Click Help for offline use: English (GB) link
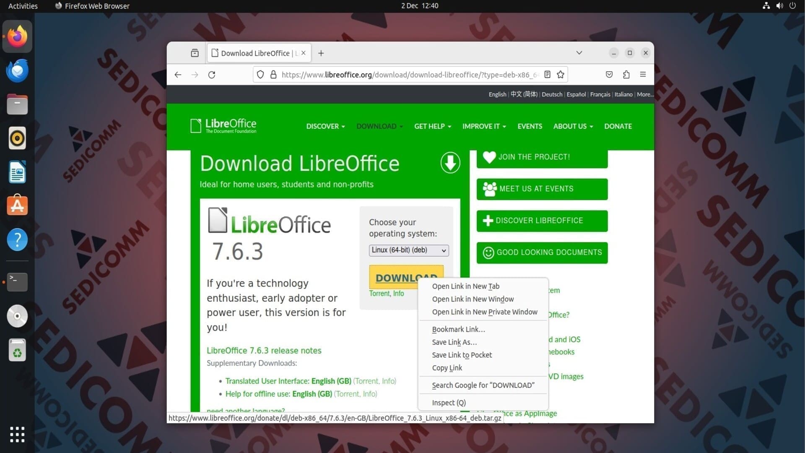 (x=278, y=394)
